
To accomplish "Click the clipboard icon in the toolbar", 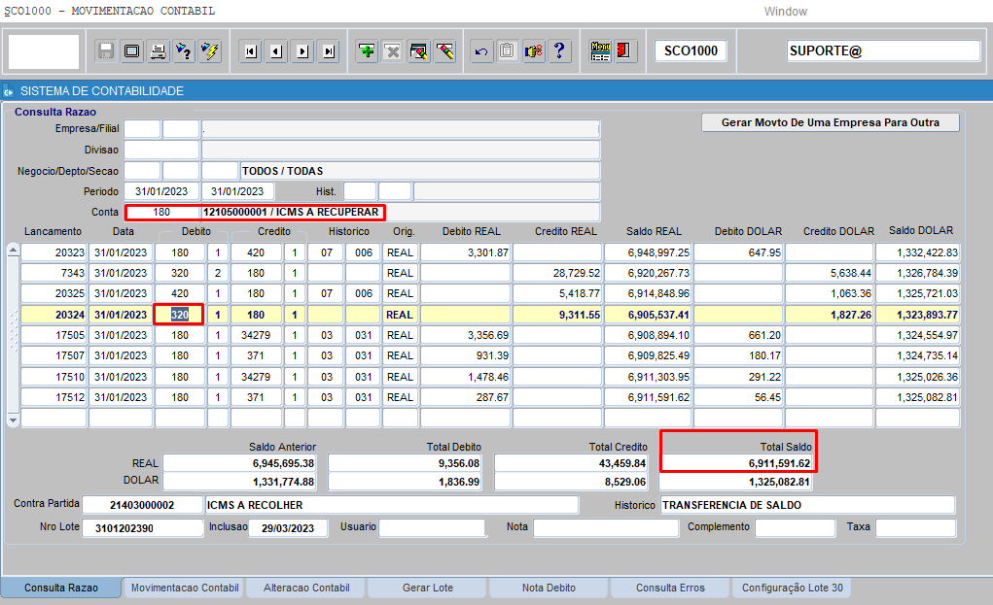I will click(x=508, y=51).
